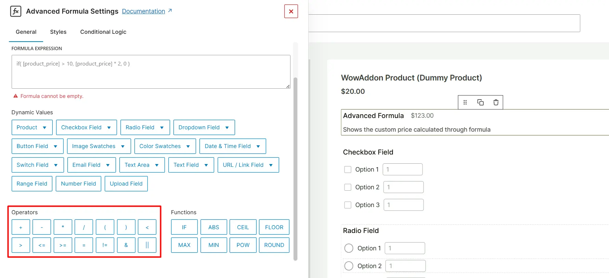
Task: Duplicate the Advanced Formula block
Action: pos(480,102)
